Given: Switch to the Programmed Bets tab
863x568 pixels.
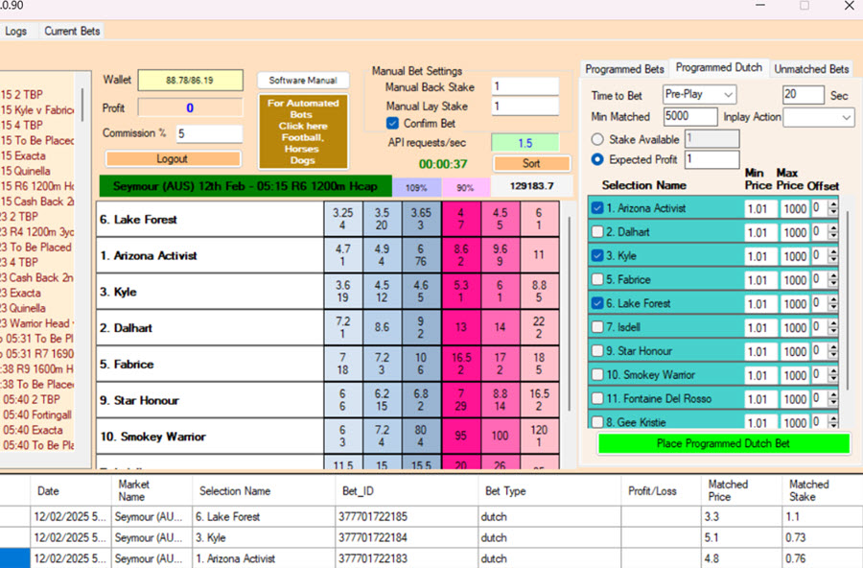Looking at the screenshot, I should pyautogui.click(x=624, y=69).
